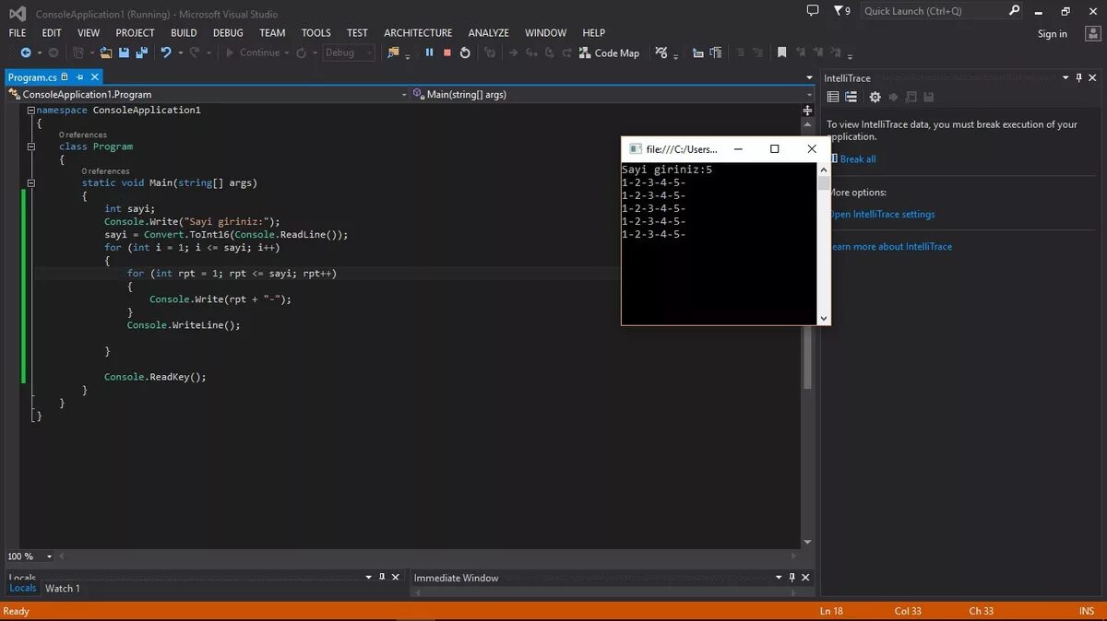Click the Find in Files toolbar icon
The image size is (1107, 621).
click(395, 53)
